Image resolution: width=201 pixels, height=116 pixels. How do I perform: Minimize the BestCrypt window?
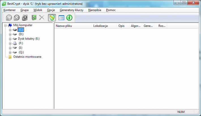pos(177,3)
